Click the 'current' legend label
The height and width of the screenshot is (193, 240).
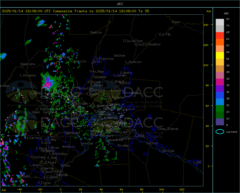232,132
